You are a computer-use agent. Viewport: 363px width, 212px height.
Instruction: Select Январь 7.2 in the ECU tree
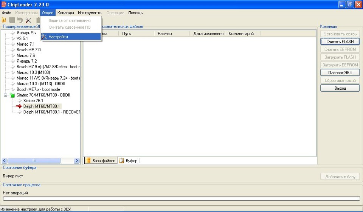(x=26, y=61)
